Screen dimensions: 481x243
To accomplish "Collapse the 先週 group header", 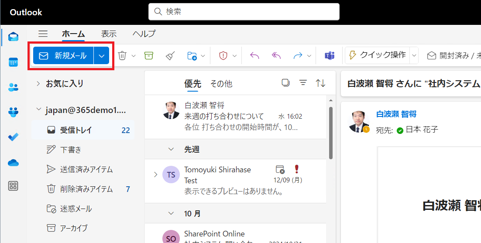I will pos(171,149).
